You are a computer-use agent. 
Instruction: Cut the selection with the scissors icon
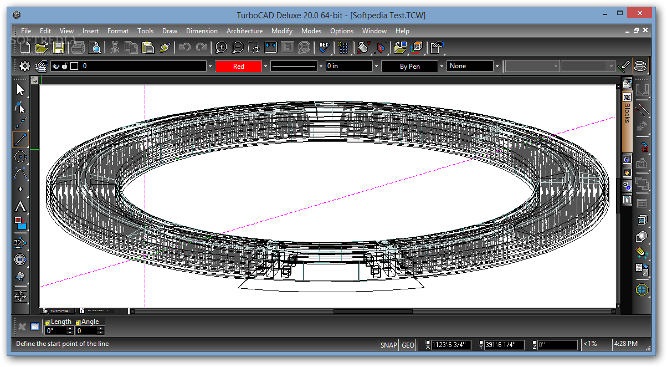(x=115, y=48)
